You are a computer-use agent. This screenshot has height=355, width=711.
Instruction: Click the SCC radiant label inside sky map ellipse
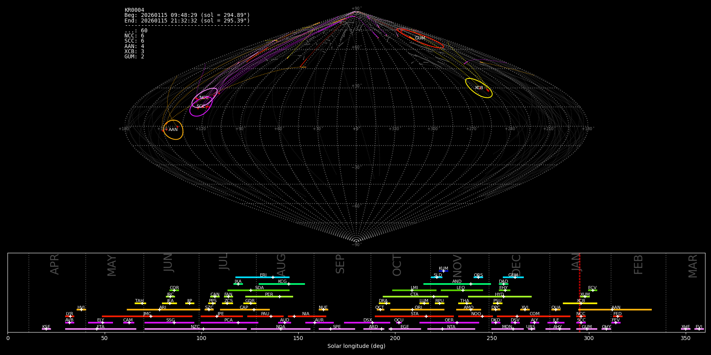pyautogui.click(x=201, y=106)
